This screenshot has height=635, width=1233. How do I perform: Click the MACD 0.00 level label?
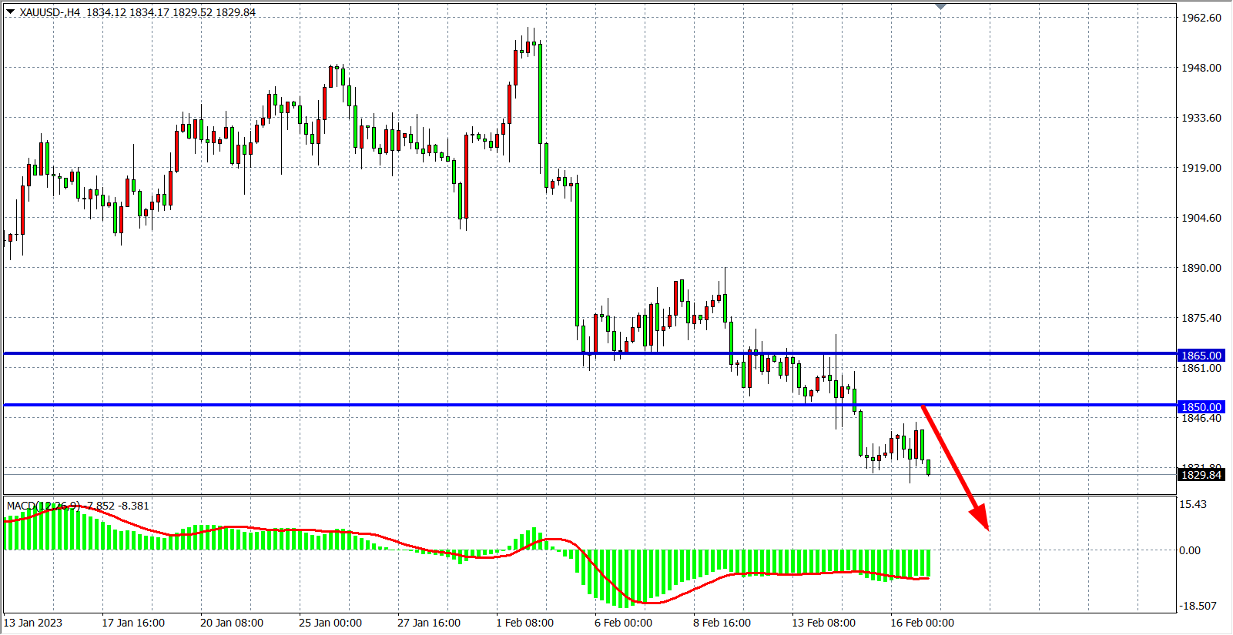point(1190,550)
